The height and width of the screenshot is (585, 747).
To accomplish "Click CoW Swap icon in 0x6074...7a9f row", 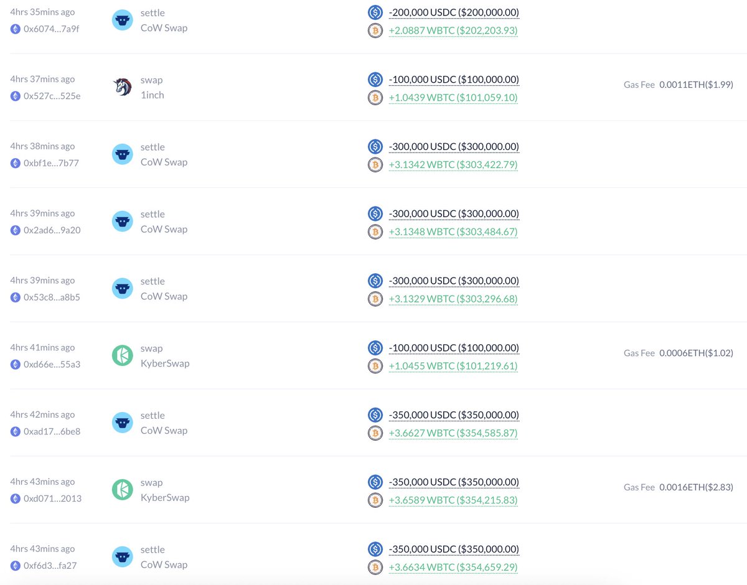I will 123,20.
